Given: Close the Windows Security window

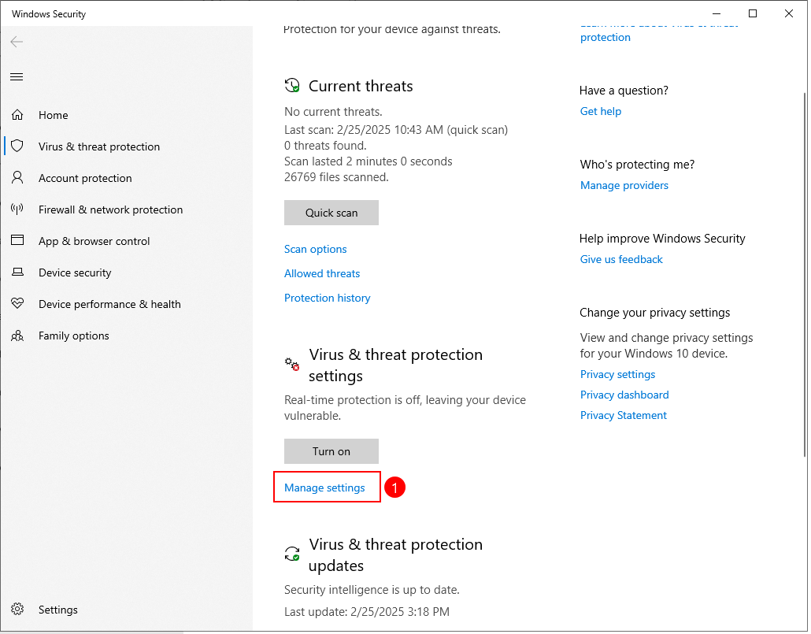Looking at the screenshot, I should (x=789, y=13).
